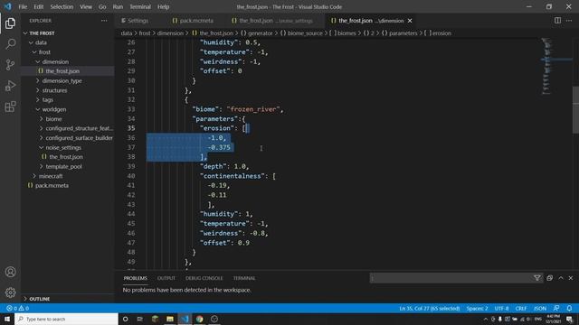This screenshot has height=325, width=579.
Task: Change language mode via JSON
Action: (540, 308)
